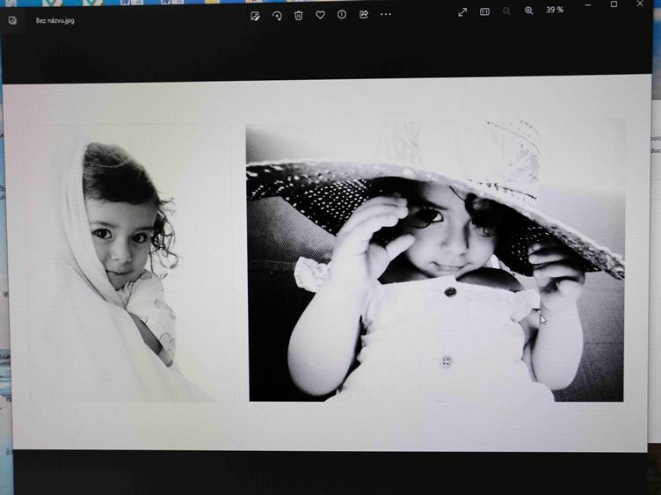The image size is (661, 495).
Task: Open the Edit image tool
Action: coord(255,16)
